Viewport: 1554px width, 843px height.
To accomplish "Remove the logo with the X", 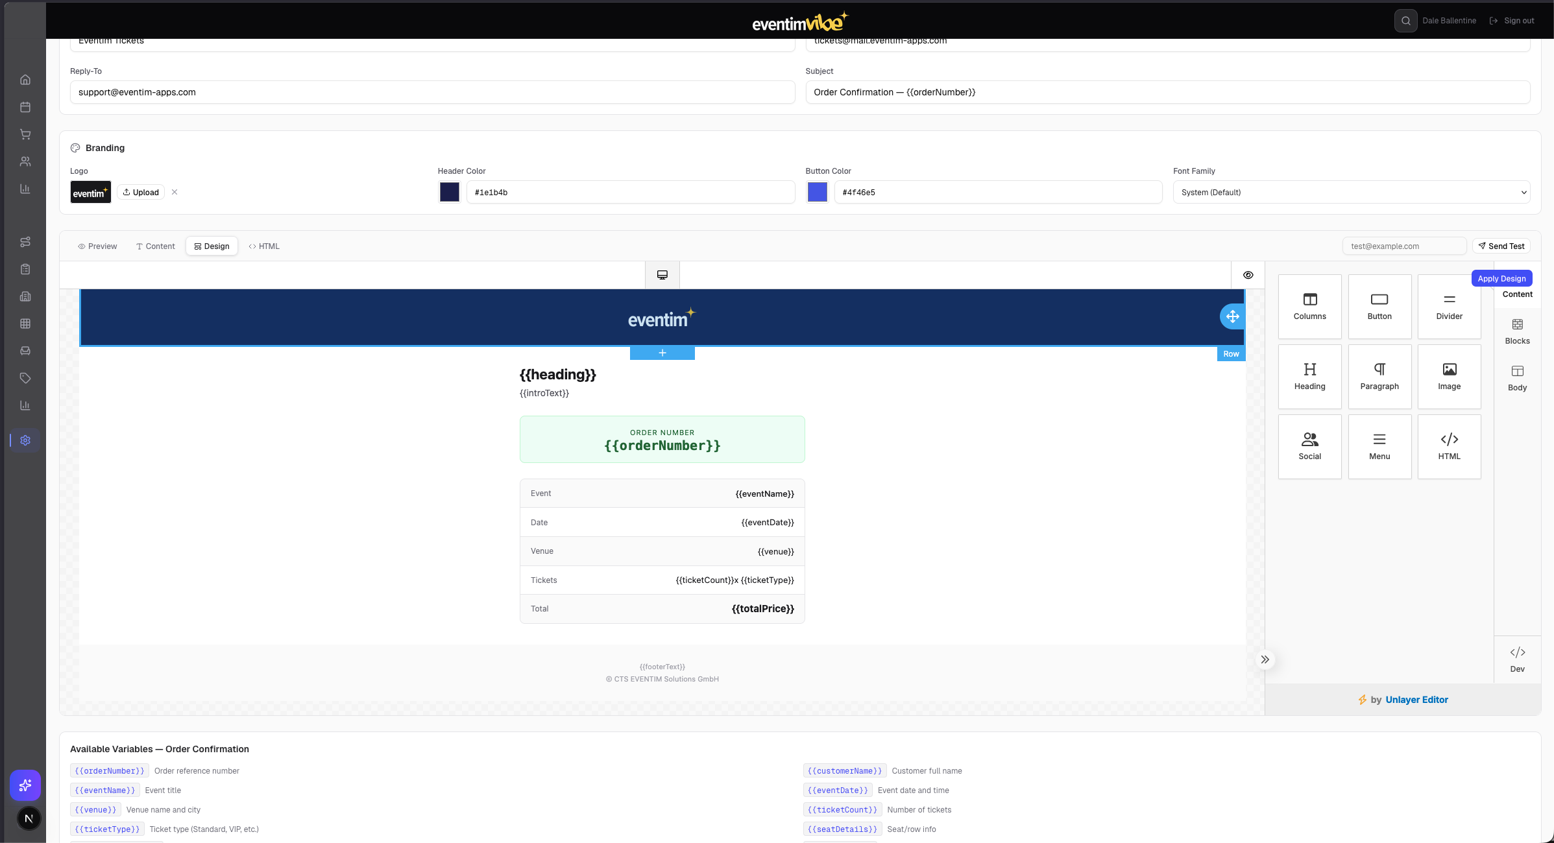I will [175, 192].
